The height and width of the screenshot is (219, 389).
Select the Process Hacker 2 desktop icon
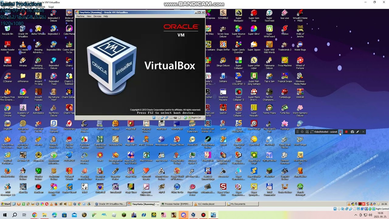[192, 158]
